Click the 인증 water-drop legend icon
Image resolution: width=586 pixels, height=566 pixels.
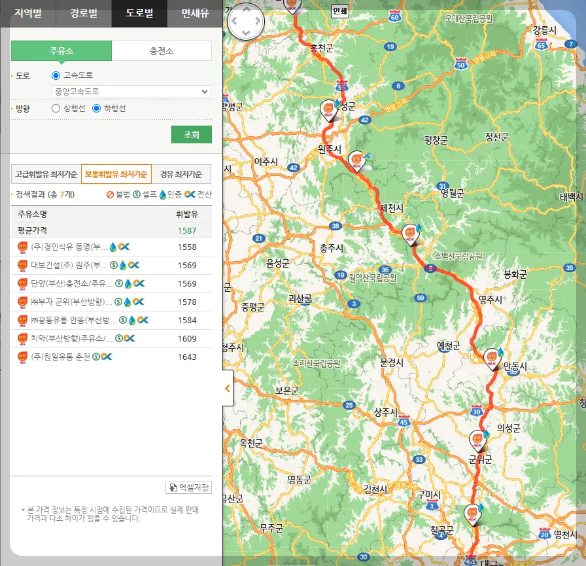(x=163, y=194)
